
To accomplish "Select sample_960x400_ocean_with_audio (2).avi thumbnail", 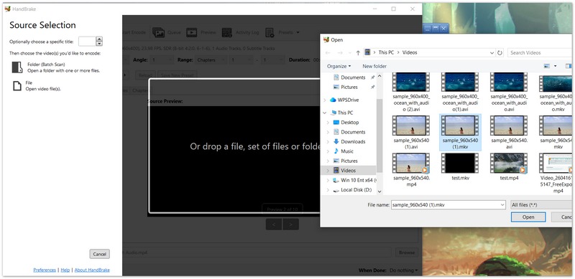I will coord(410,82).
